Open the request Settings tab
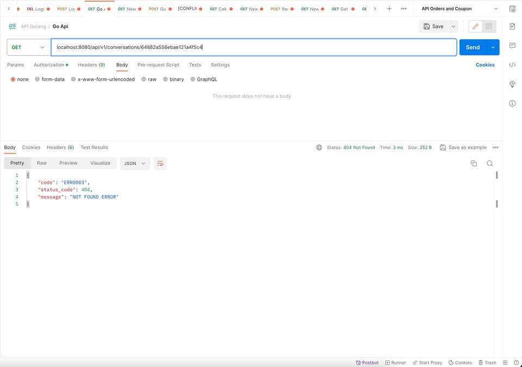Viewport: 522px width, 367px height. pyautogui.click(x=220, y=65)
